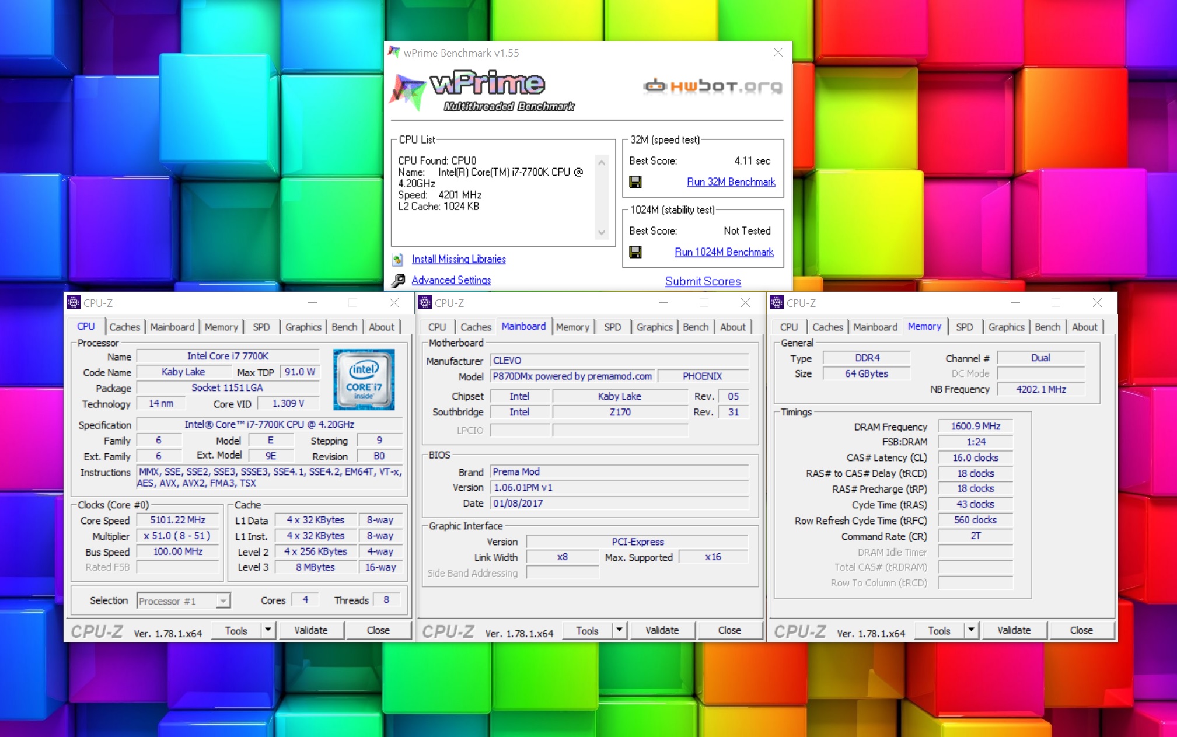Click the wrench icon for Advanced Settings
This screenshot has width=1177, height=737.
[398, 281]
